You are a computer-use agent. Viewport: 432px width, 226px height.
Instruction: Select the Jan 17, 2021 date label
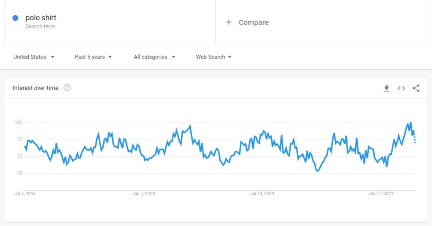[x=381, y=194]
